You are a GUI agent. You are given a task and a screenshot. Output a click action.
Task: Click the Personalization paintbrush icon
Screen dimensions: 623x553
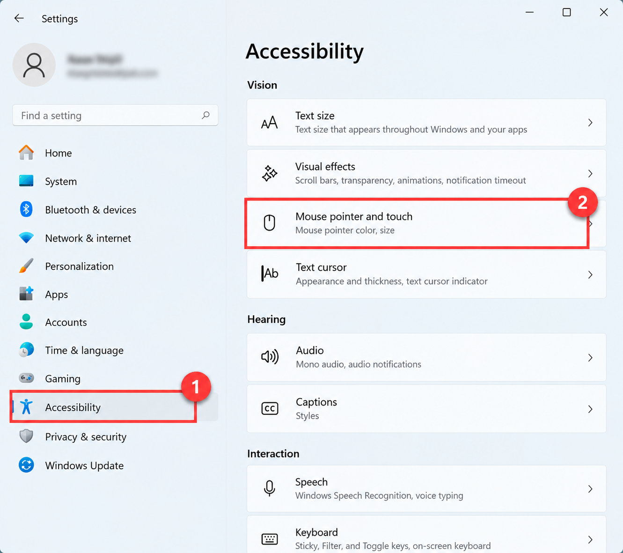click(x=26, y=265)
